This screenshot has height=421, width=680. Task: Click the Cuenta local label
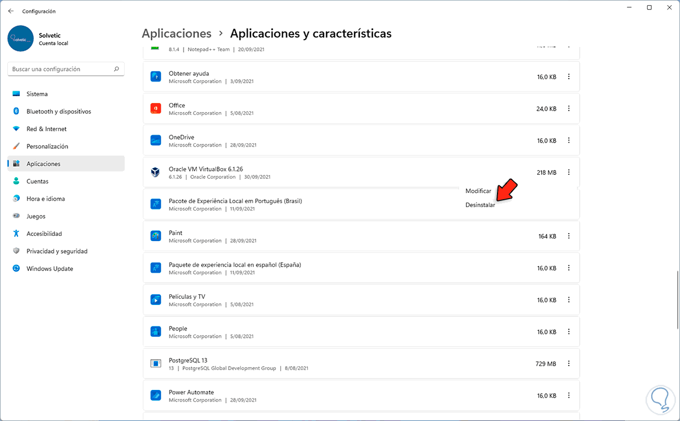click(53, 43)
